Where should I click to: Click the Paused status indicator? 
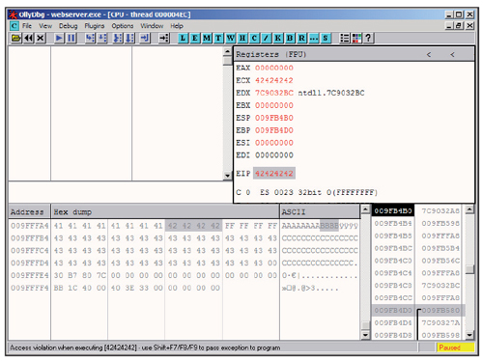pyautogui.click(x=455, y=347)
